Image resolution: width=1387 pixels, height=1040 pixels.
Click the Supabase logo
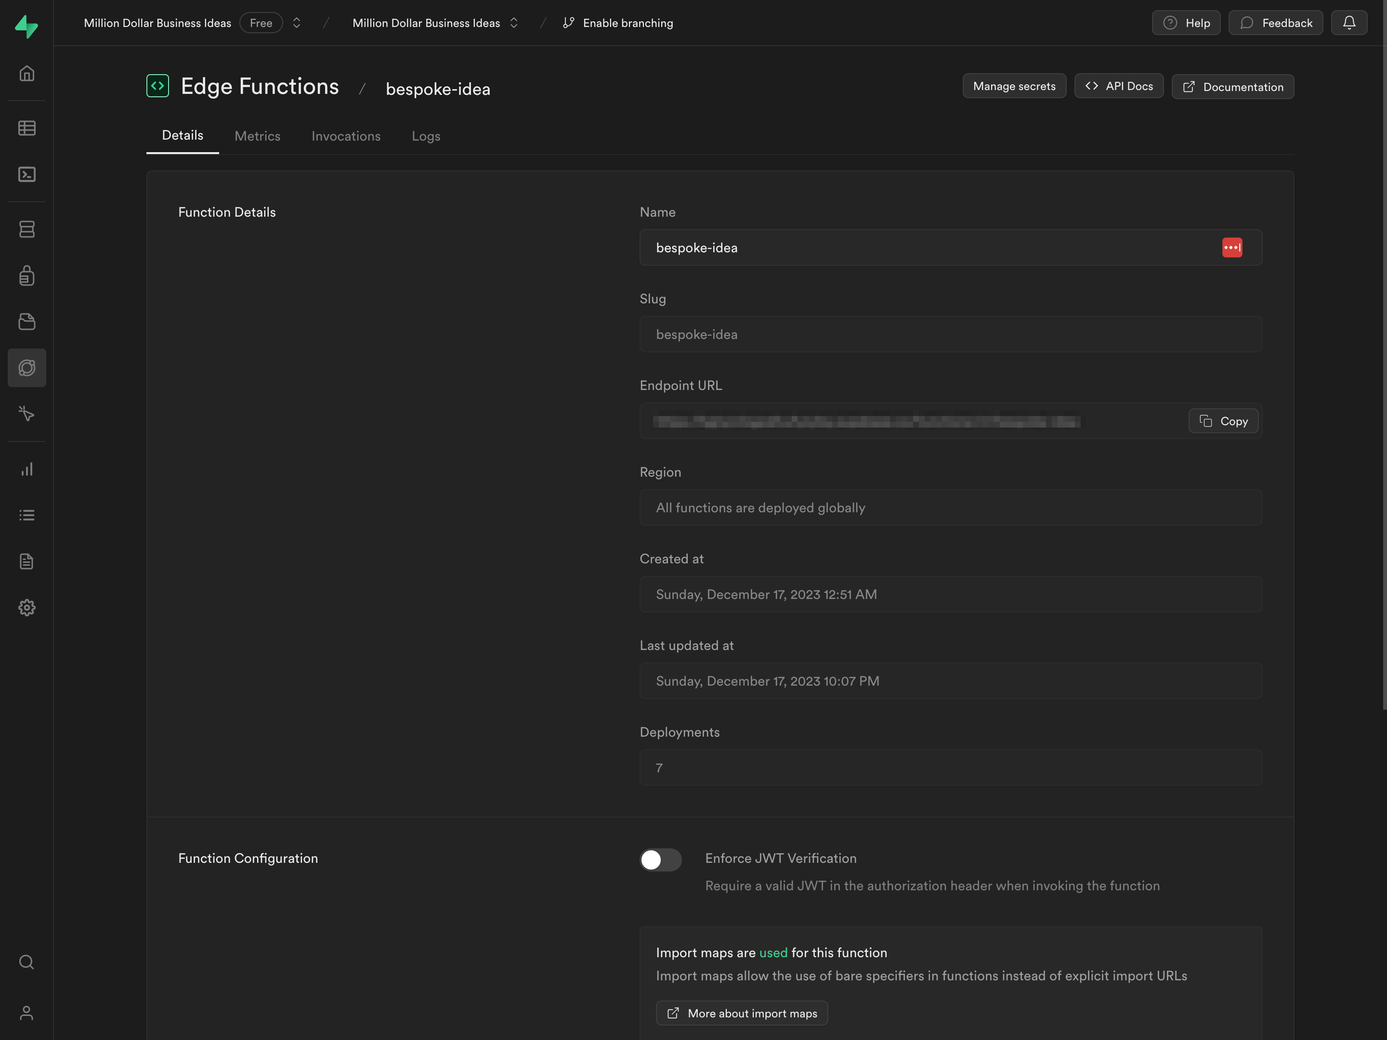click(26, 26)
